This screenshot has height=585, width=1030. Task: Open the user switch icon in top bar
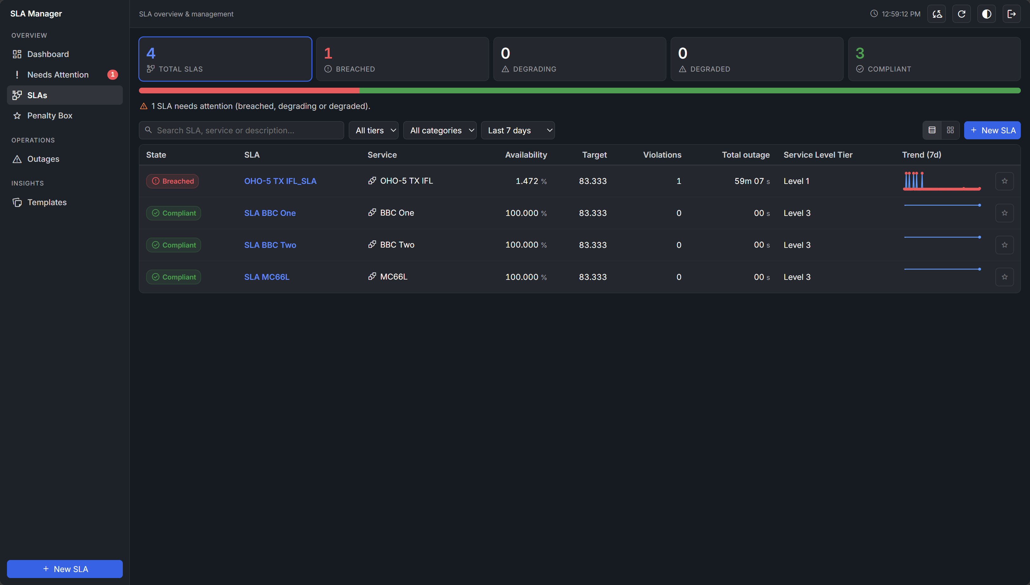point(936,14)
